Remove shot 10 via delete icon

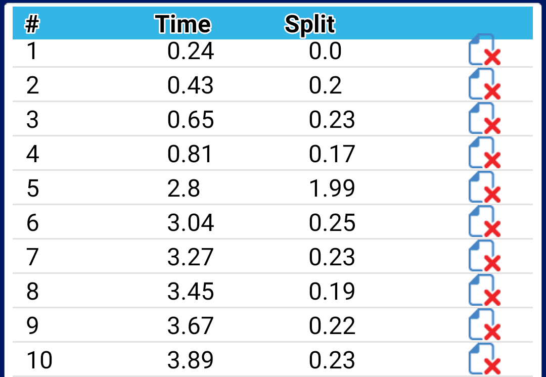tap(484, 359)
